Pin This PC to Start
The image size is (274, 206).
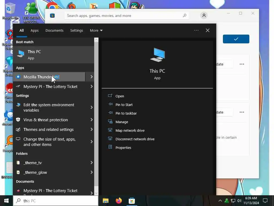pyautogui.click(x=124, y=105)
